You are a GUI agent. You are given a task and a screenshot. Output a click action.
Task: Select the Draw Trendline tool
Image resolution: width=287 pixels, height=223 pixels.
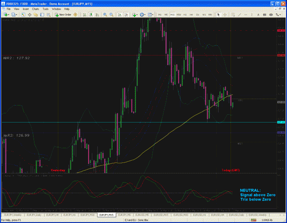[x=239, y=15]
